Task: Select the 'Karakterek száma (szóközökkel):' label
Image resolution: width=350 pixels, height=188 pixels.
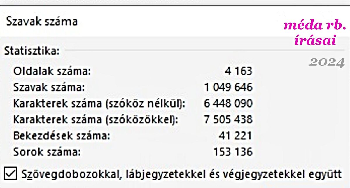Action: click(x=95, y=119)
